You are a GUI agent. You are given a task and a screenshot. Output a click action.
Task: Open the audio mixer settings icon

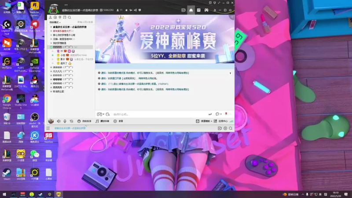(x=71, y=121)
